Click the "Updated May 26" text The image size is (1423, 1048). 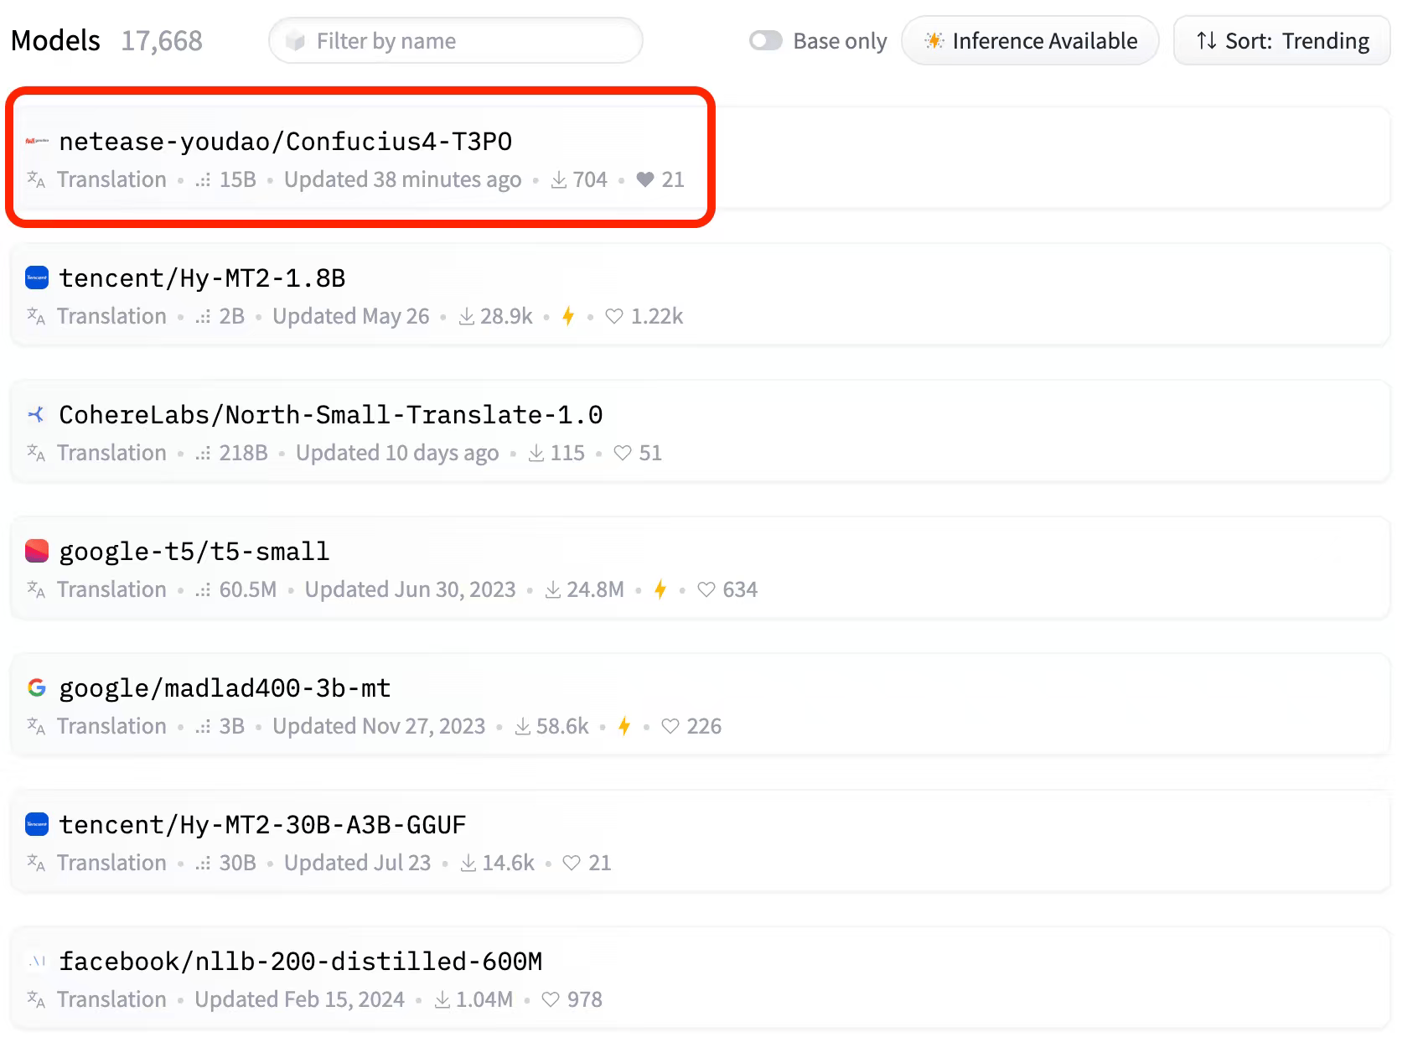[350, 316]
